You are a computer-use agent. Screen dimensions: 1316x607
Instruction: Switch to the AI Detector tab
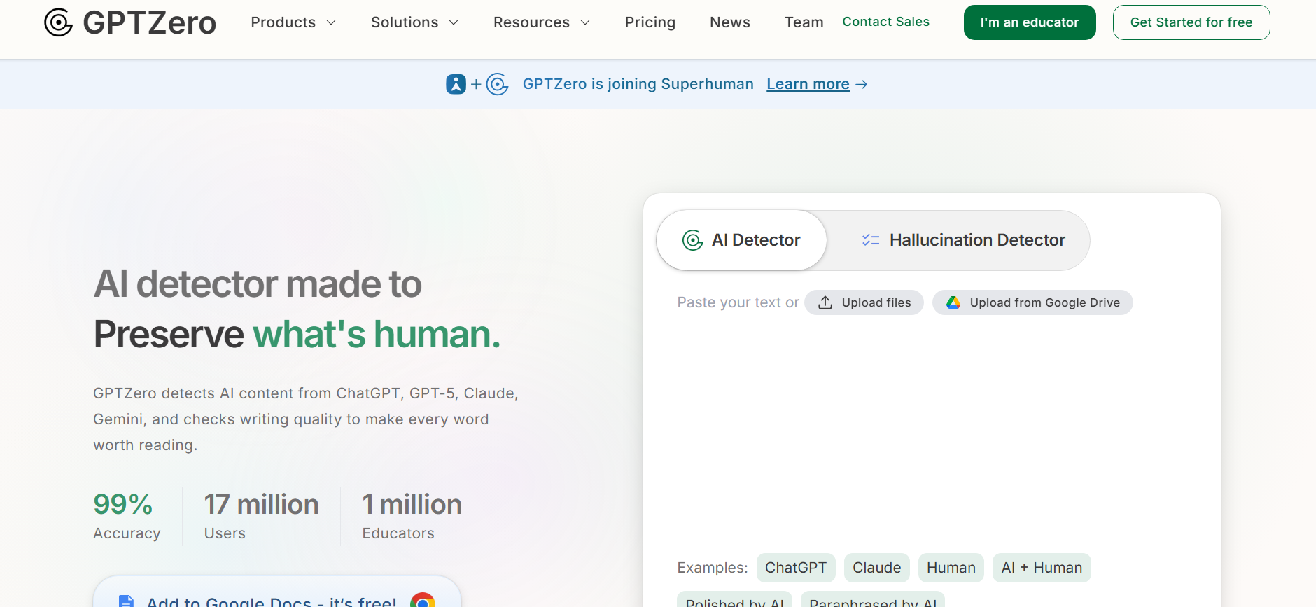(741, 240)
